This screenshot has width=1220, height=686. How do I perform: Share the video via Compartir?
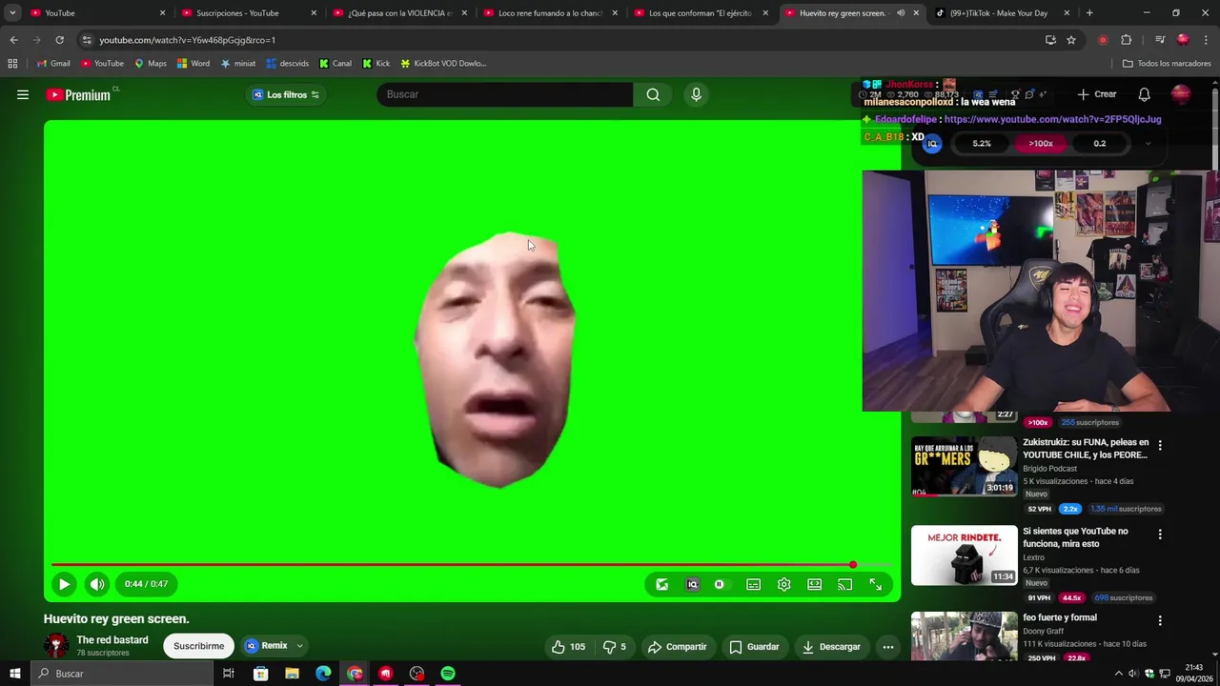678,647
